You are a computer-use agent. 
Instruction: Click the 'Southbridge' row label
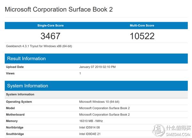tap(15, 134)
